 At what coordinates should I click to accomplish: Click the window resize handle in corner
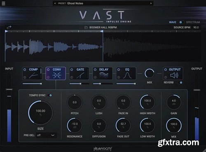204,150
